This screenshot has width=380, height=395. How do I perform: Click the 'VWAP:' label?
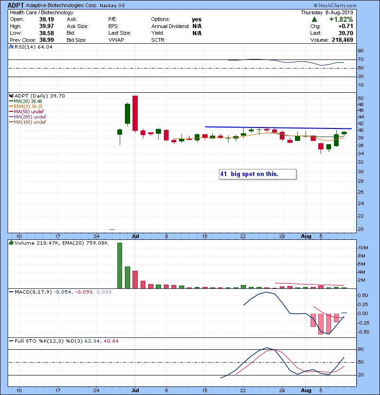tap(116, 40)
